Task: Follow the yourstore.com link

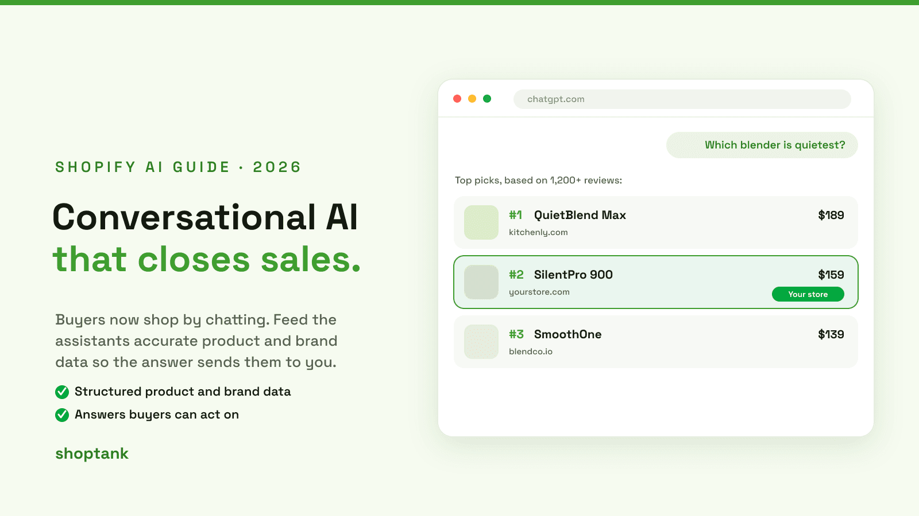Action: pyautogui.click(x=539, y=292)
